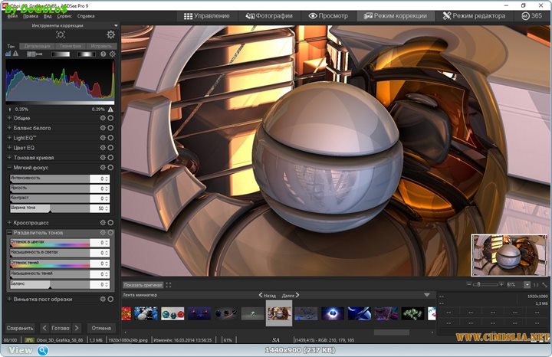The image size is (552, 357).
Task: Open the develop tools settings gear
Action: coord(111,34)
